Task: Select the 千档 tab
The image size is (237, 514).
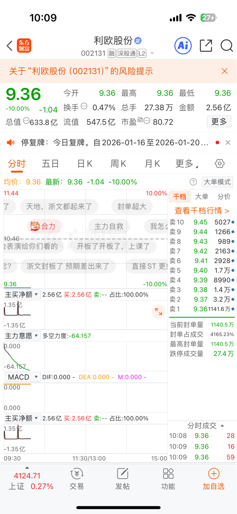Action: pos(179,197)
